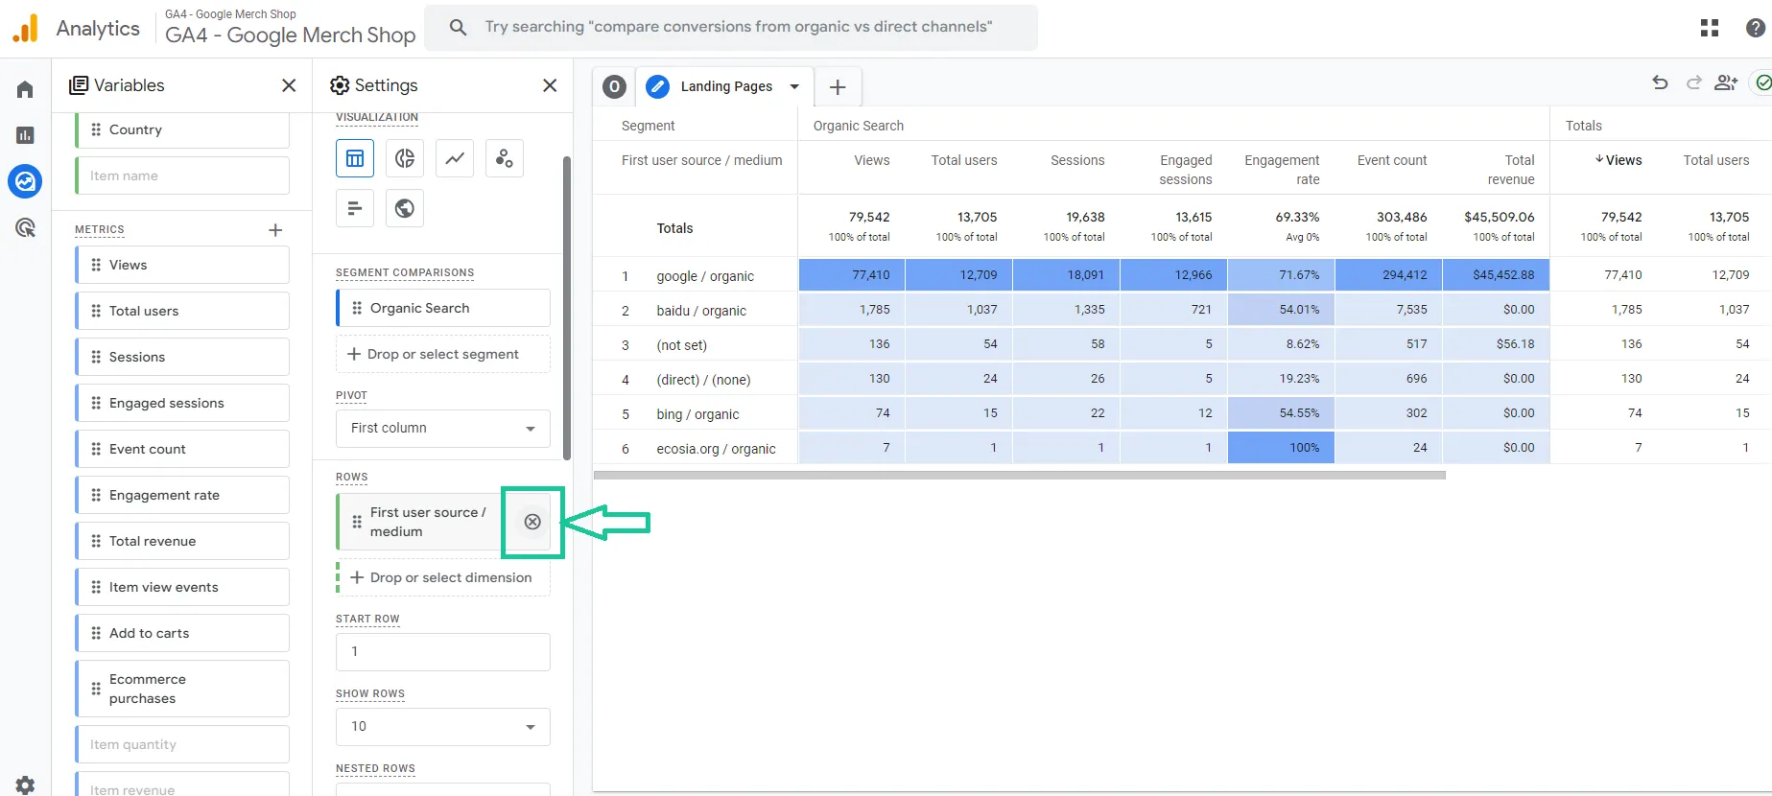Select the Total revenue metric
The image size is (1772, 796).
(182, 541)
